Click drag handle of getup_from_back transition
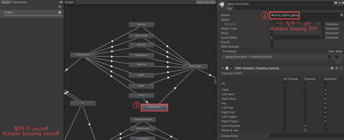The width and height of the screenshot is (344, 140). [x=223, y=57]
